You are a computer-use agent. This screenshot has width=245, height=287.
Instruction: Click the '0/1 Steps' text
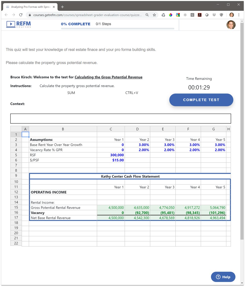pos(103,24)
